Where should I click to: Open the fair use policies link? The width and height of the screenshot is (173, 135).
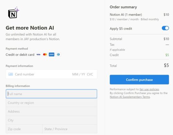pyautogui.click(x=149, y=89)
